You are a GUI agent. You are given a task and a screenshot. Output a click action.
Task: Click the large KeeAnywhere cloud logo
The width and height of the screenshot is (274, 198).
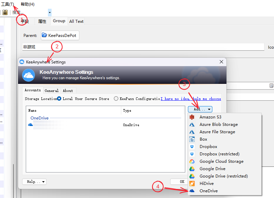coord(28,75)
